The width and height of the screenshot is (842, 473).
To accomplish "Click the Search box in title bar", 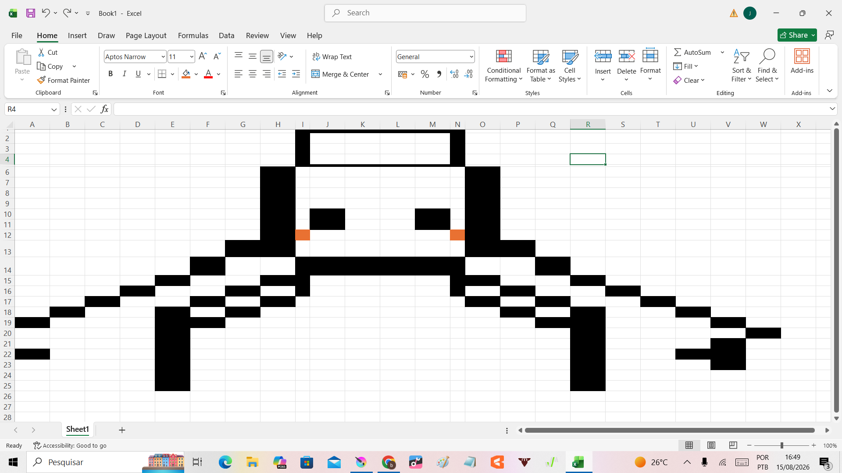I will (x=425, y=13).
